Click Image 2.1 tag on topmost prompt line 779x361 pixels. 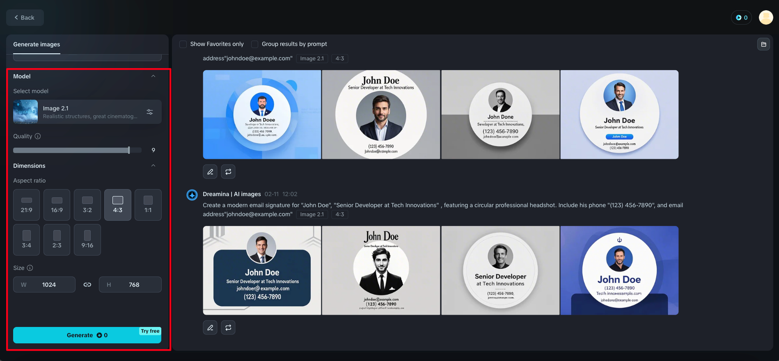pos(312,59)
